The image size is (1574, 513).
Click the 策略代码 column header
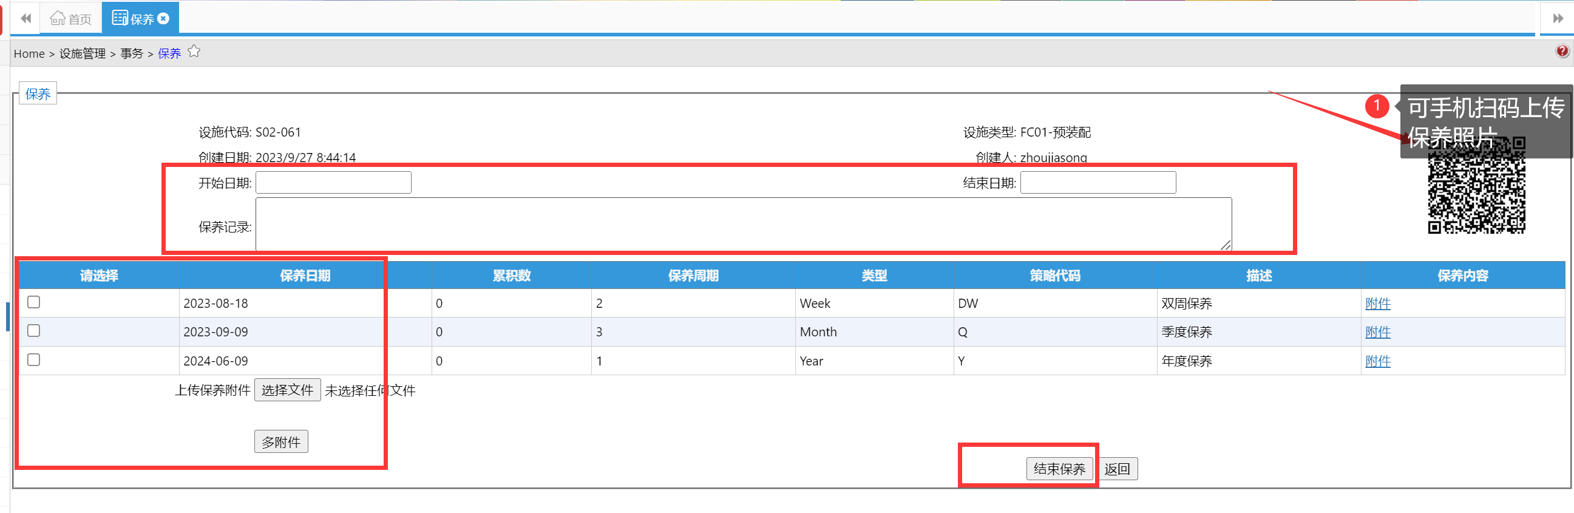[1055, 276]
